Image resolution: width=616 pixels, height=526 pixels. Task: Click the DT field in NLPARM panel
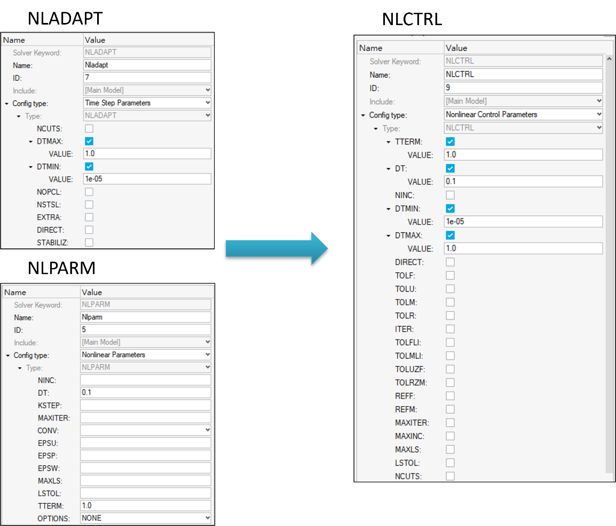pos(145,392)
